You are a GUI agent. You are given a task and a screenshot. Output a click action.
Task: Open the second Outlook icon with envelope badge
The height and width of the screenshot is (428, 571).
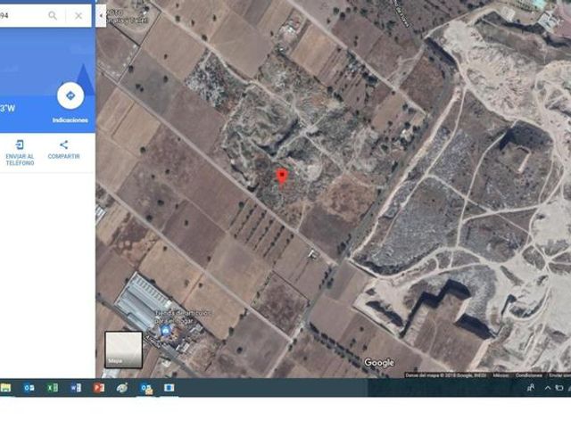click(x=146, y=389)
